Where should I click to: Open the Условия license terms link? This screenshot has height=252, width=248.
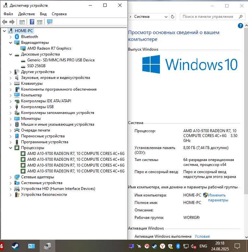202,236
